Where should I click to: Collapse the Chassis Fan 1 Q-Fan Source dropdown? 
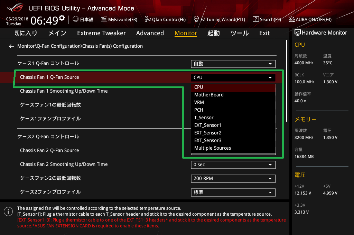coord(233,78)
